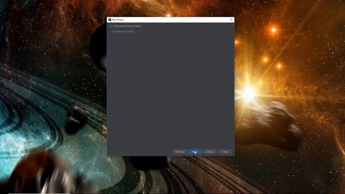Enable the Create project from template checkbox

111,26
